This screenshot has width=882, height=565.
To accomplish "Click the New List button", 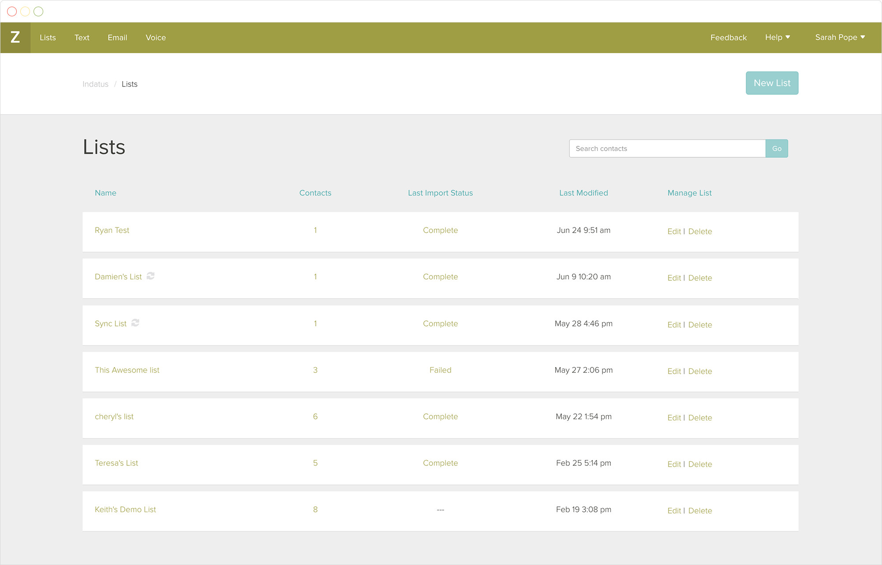I will click(772, 83).
